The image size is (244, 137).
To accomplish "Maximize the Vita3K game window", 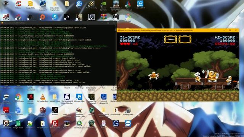I will (x=230, y=30).
